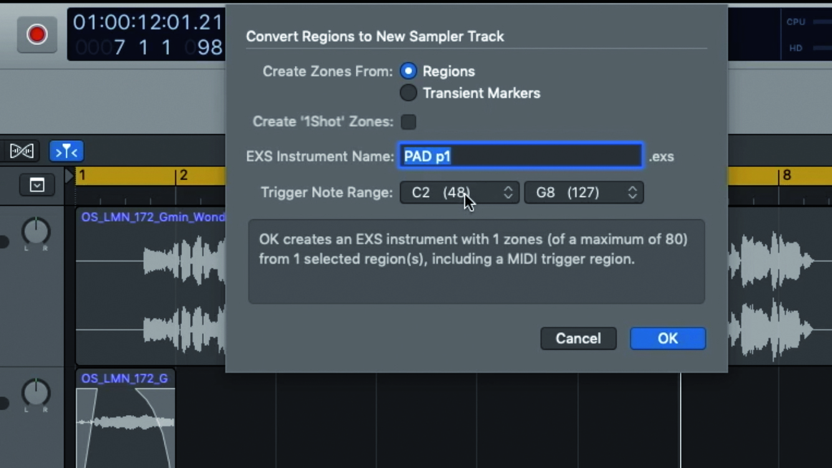The width and height of the screenshot is (832, 468).
Task: Adjust the second track pan knob
Action: point(36,393)
